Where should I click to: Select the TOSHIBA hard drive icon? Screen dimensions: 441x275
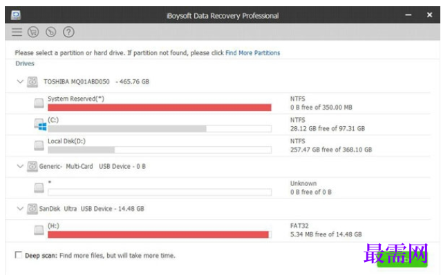pyautogui.click(x=32, y=82)
